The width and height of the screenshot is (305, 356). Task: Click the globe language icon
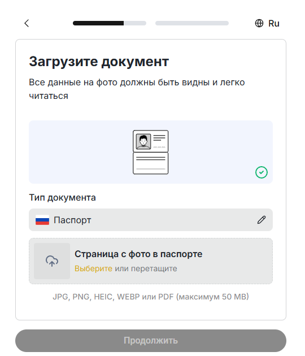(259, 23)
